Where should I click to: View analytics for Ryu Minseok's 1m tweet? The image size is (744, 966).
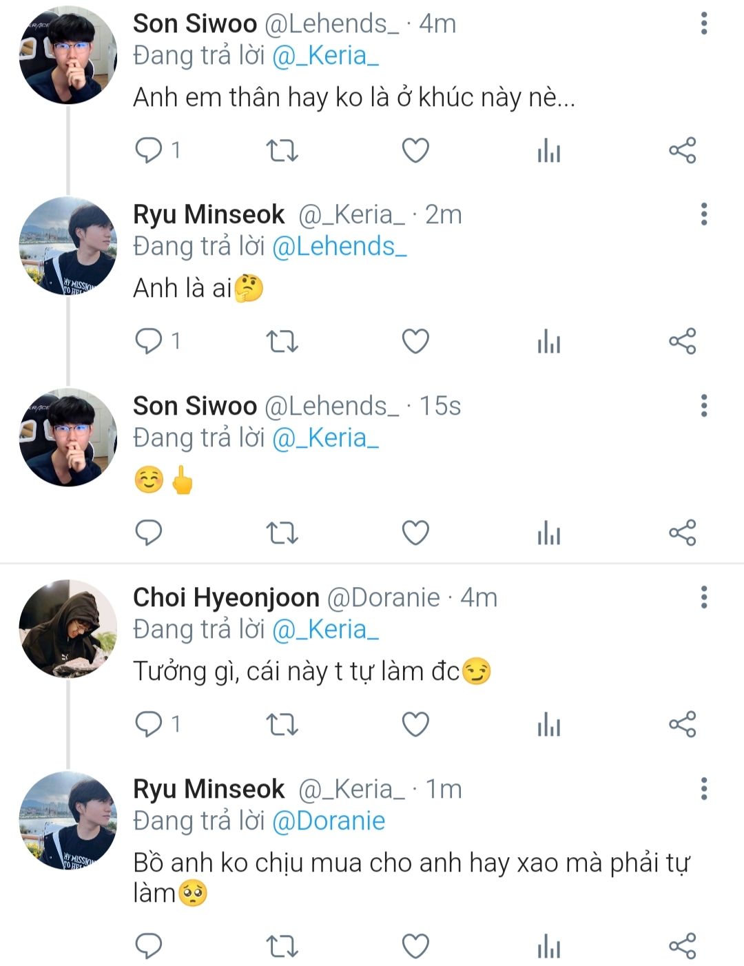pyautogui.click(x=549, y=947)
